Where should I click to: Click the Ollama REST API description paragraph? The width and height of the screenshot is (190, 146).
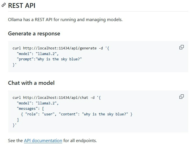coord(65,20)
